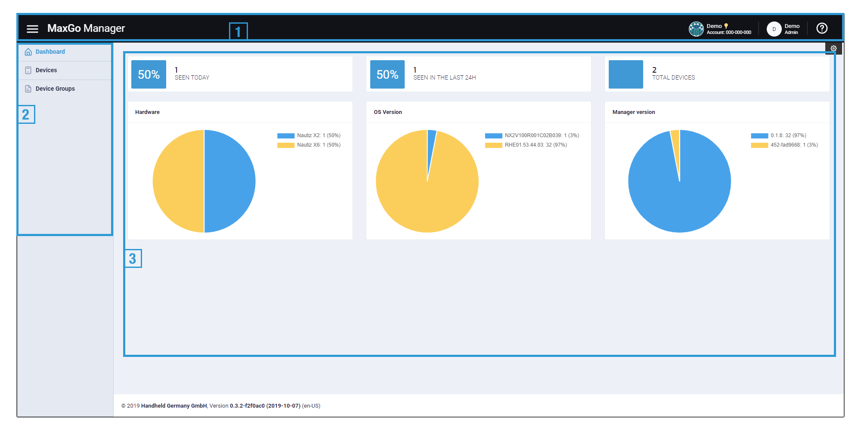Screen dimensions: 861x430
Task: Open the hamburger navigation menu
Action: click(32, 29)
